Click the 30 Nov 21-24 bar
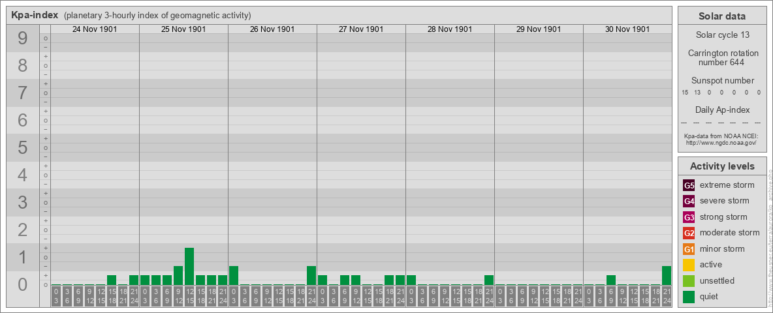Viewport: 773px width, 313px height. pos(666,276)
